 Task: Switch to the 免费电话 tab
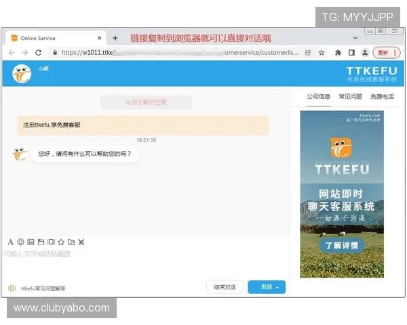[x=382, y=97]
